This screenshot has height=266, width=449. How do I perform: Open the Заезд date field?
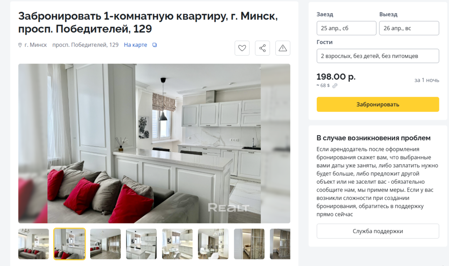(x=346, y=28)
